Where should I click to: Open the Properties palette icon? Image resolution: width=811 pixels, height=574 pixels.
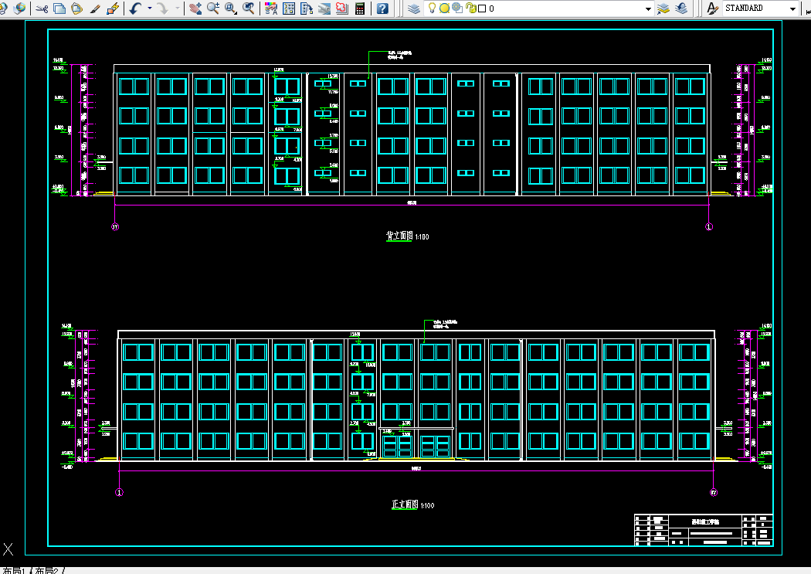click(x=270, y=8)
